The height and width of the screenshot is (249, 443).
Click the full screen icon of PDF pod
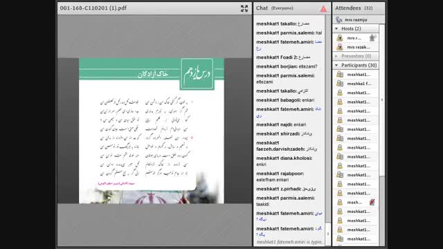[x=244, y=8]
